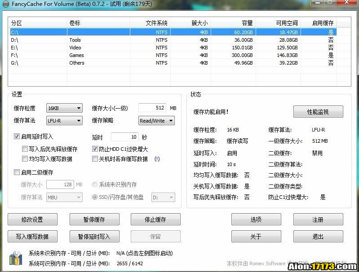Screen dimensions: 359x272
Task: Click the 文件系统 column header
Action: 150,23
